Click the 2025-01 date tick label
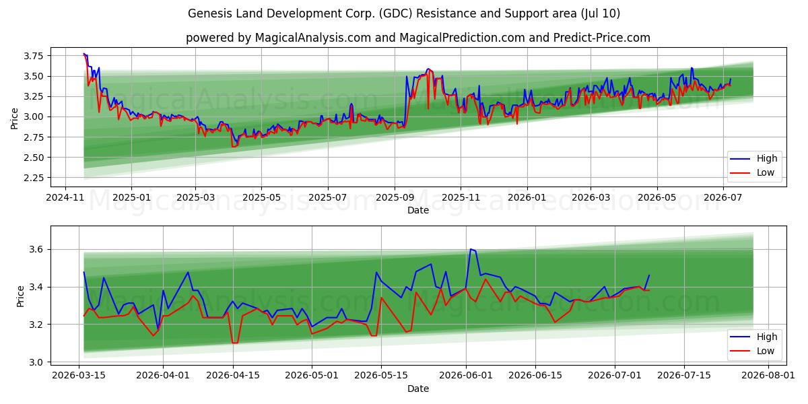The image size is (808, 404). pos(131,198)
